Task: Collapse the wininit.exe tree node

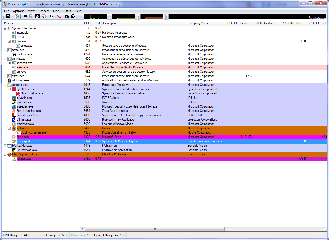Action: tap(5, 59)
